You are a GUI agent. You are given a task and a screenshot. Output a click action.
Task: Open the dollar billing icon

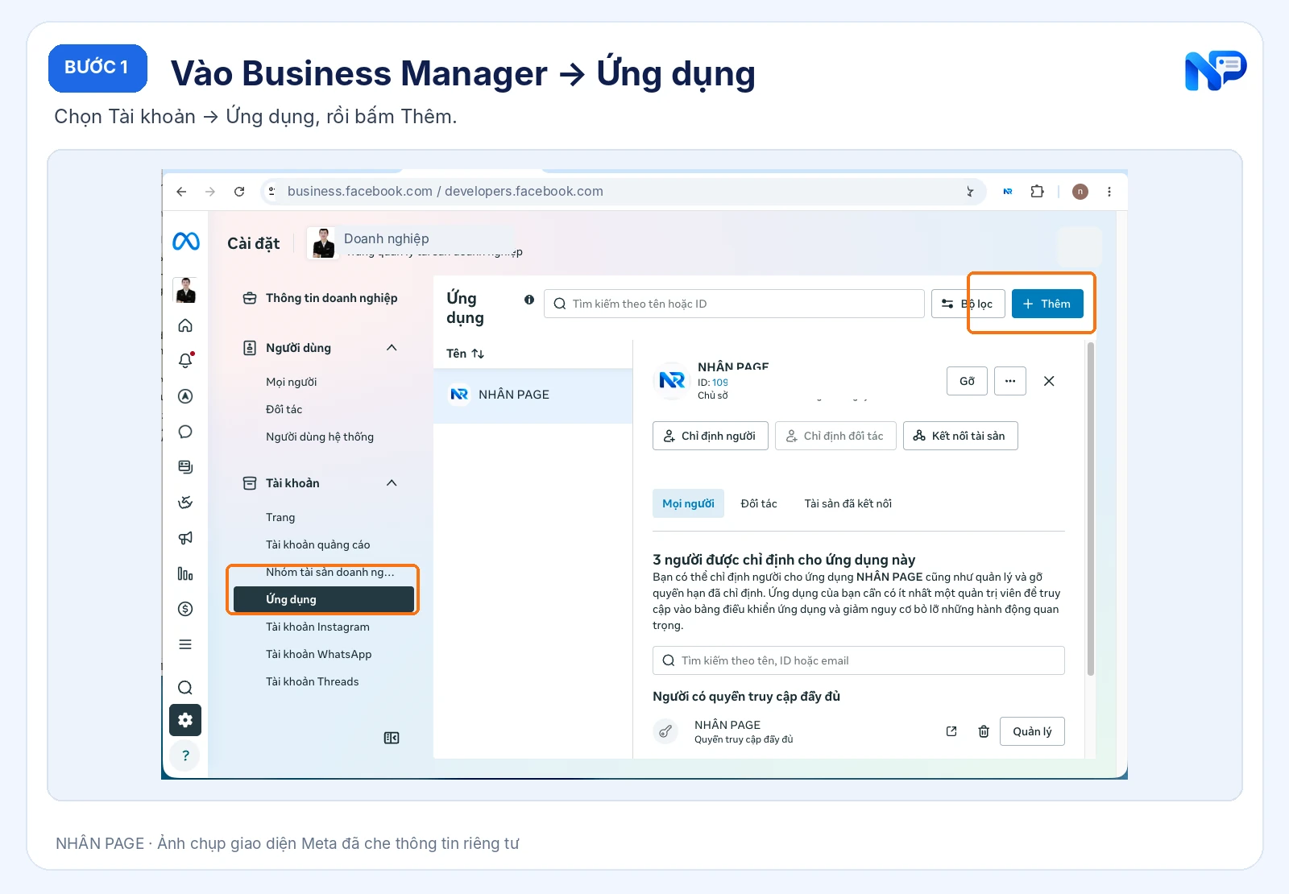point(185,609)
